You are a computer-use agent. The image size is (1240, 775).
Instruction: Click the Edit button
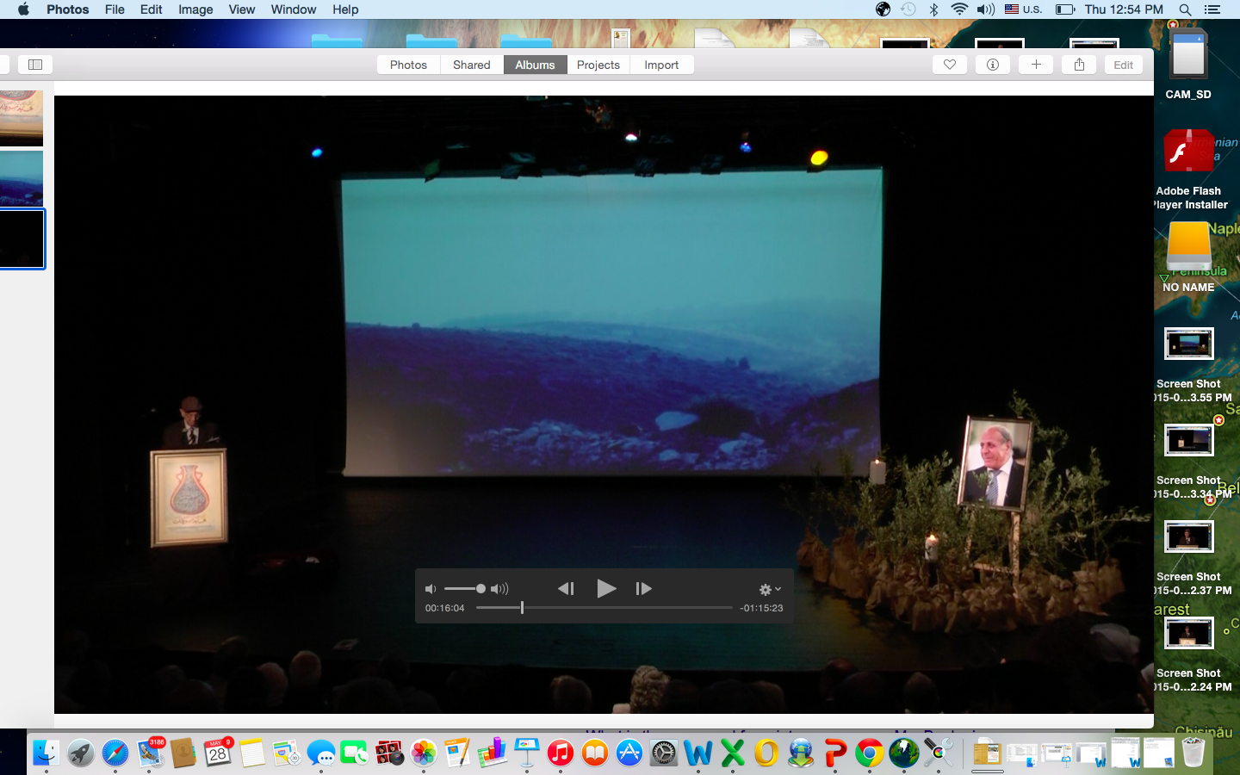click(1123, 65)
